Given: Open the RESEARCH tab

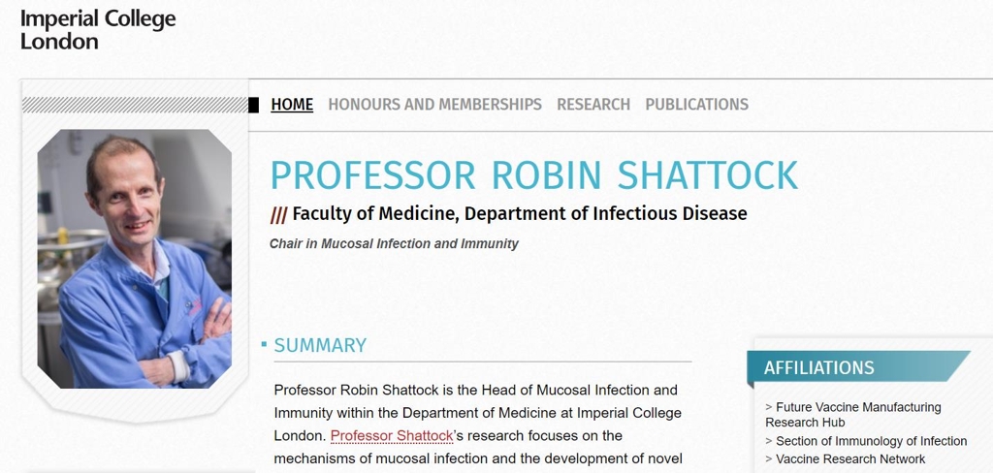Looking at the screenshot, I should (593, 105).
